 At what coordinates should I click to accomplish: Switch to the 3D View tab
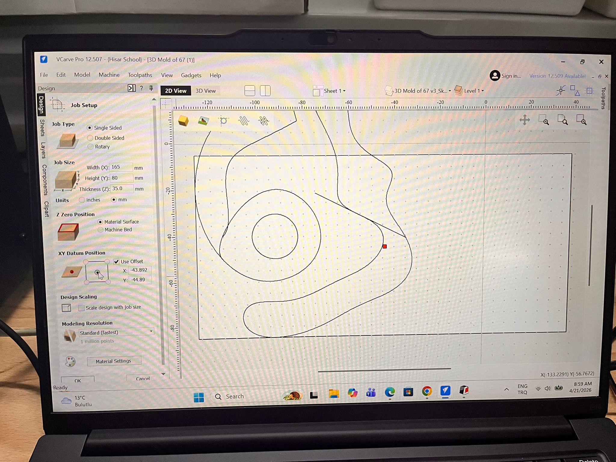coord(205,91)
